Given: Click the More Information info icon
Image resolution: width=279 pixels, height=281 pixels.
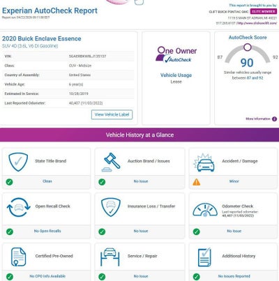Looking at the screenshot, I should click(274, 119).
